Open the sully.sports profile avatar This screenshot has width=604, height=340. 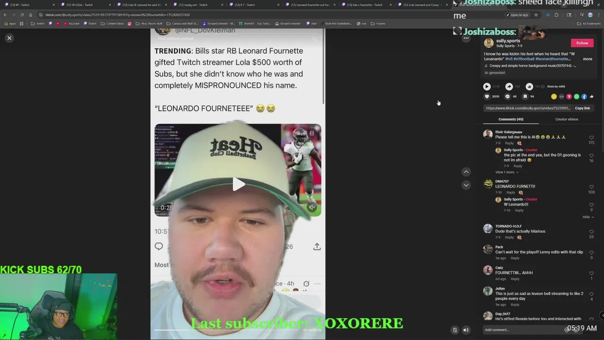[x=489, y=43]
